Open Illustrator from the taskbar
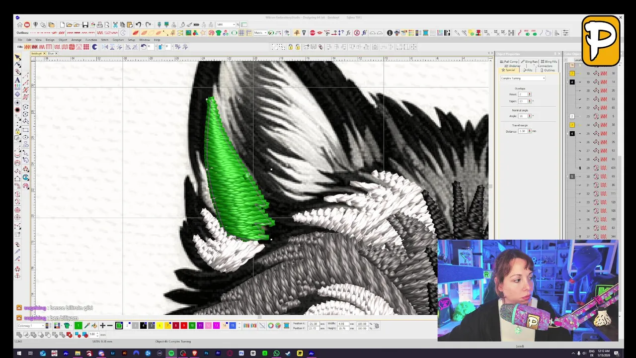This screenshot has width=636, height=358. (124, 353)
